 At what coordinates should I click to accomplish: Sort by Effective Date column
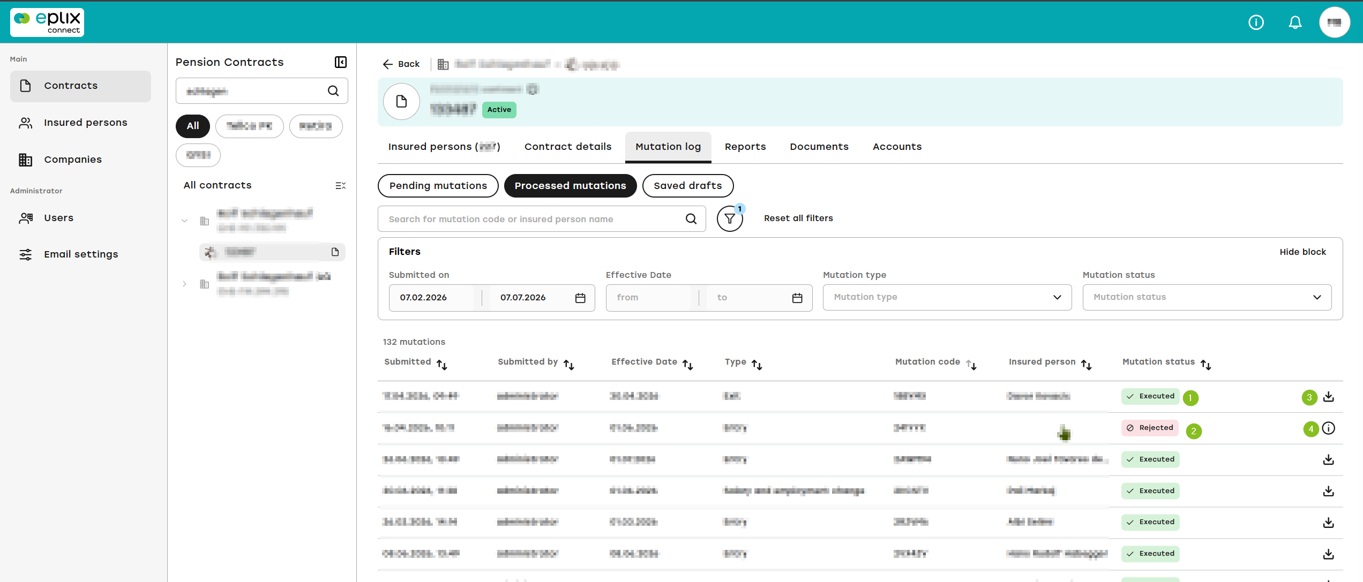pyautogui.click(x=687, y=365)
